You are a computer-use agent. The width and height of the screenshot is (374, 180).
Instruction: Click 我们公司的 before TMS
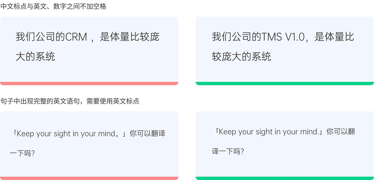pos(237,37)
